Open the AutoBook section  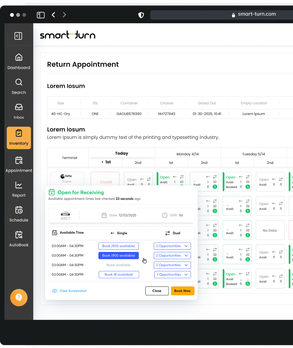coord(19,239)
